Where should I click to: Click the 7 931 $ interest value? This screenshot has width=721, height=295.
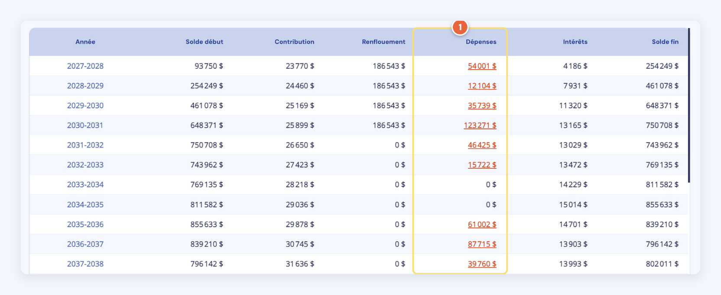(575, 86)
